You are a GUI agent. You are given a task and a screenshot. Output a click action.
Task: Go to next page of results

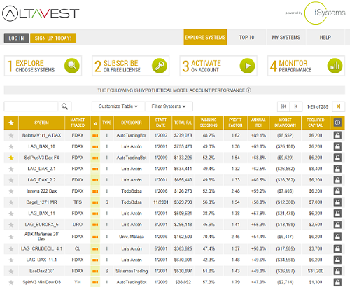tap(339, 106)
